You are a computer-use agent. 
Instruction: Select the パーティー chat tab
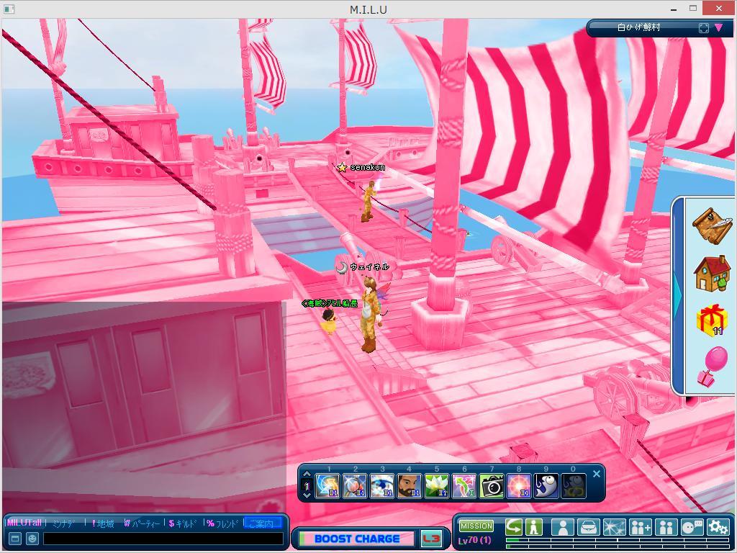pos(142,523)
